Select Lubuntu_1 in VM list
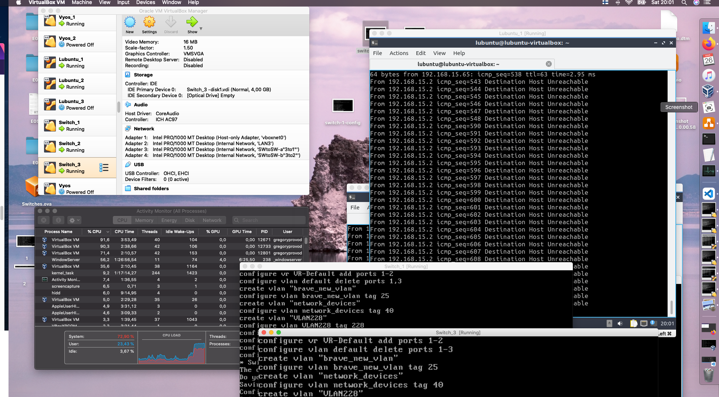Screen dimensions: 719x397 tap(77, 62)
